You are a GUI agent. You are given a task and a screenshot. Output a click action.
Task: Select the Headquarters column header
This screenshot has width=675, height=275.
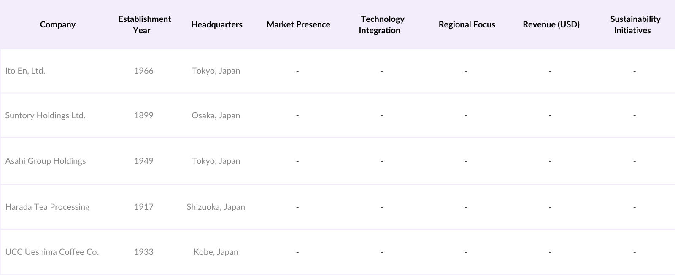(x=216, y=24)
